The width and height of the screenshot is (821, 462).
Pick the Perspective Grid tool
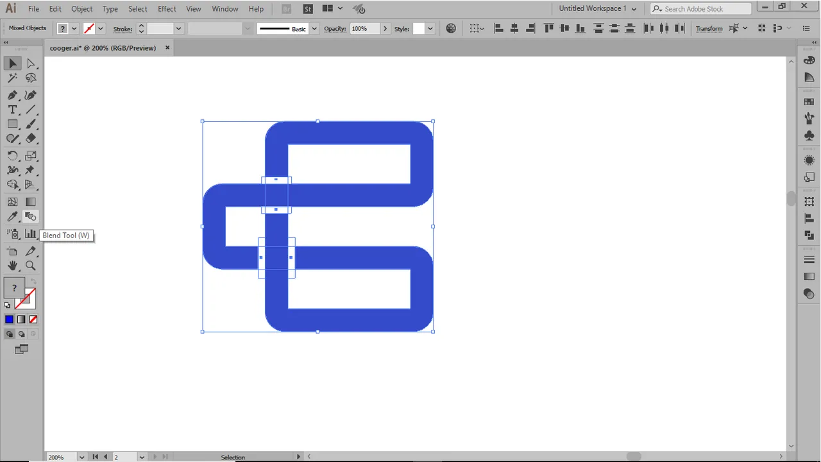tap(31, 185)
